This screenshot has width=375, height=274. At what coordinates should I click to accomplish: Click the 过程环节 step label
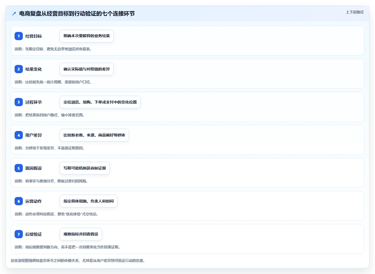34,102
